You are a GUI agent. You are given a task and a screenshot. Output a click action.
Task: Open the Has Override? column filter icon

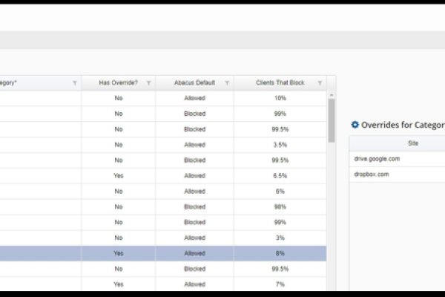point(148,83)
